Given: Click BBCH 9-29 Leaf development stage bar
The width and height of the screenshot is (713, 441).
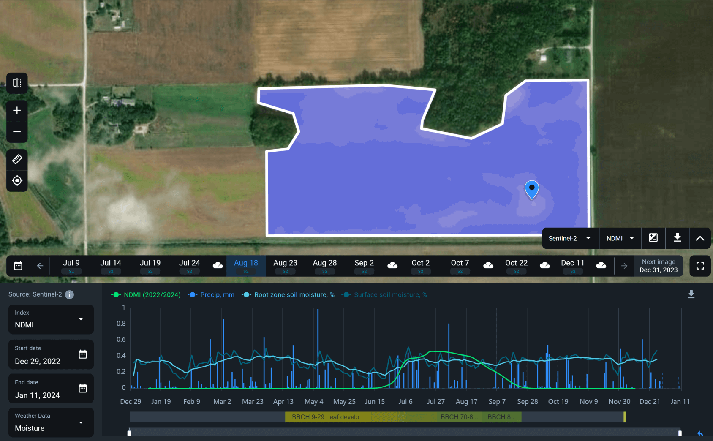Looking at the screenshot, I should (328, 417).
